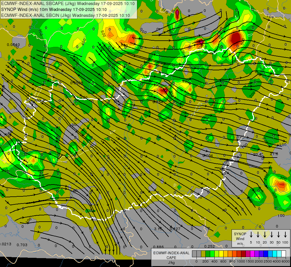Image resolution: width=291 pixels, height=267 pixels.
Task: Click the map value 0.0840
Action: point(13,45)
